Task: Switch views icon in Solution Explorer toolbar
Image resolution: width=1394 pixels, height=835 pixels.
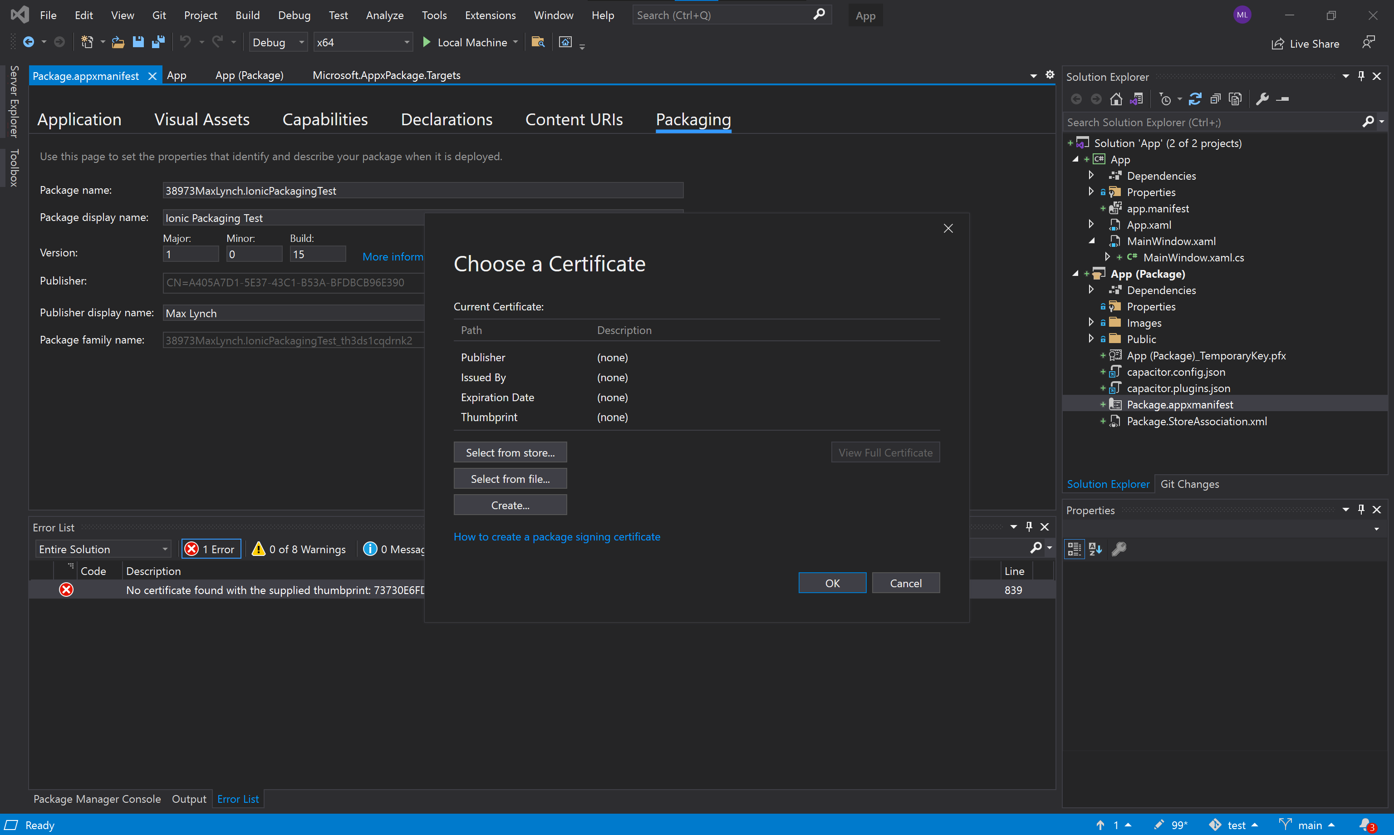Action: pyautogui.click(x=1137, y=99)
